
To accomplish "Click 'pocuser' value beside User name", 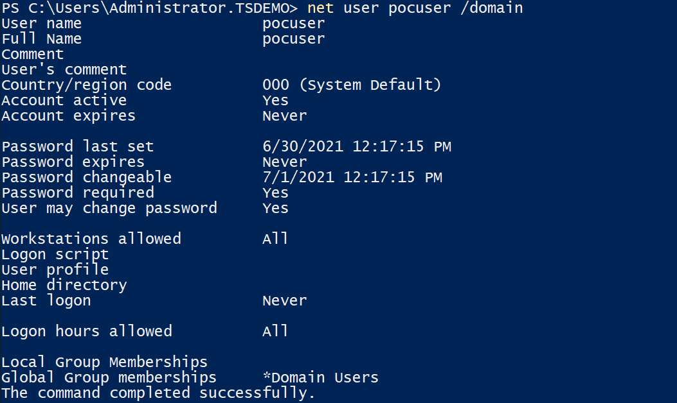I will 294,24.
